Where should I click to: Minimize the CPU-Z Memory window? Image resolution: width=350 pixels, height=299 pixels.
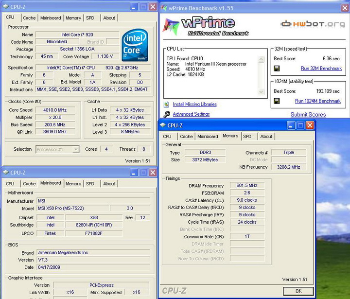point(291,125)
